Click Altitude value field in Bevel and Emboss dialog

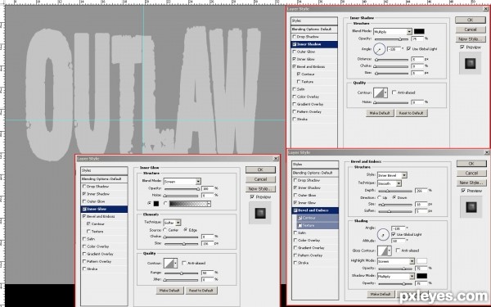tap(398, 241)
